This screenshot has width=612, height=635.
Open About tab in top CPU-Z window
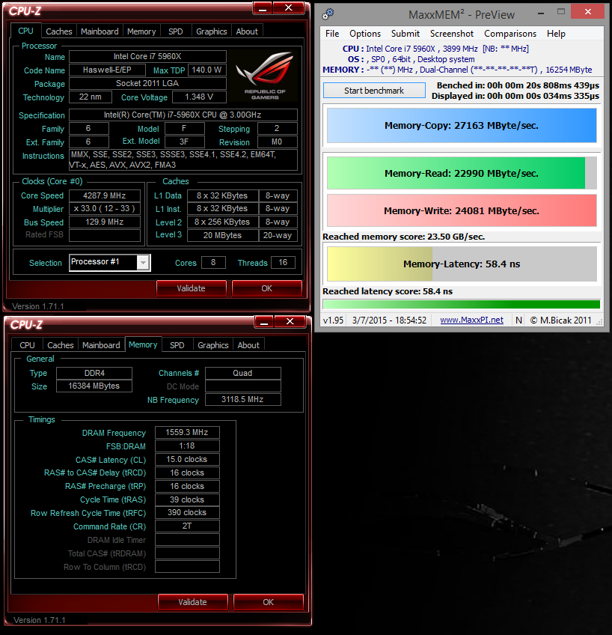(247, 31)
